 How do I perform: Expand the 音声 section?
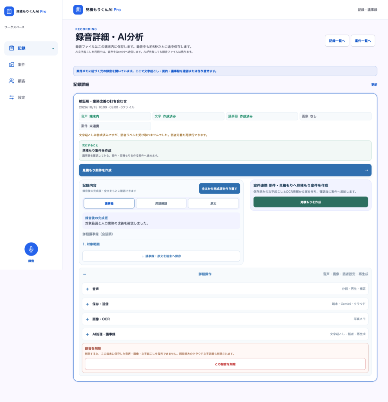pos(87,289)
